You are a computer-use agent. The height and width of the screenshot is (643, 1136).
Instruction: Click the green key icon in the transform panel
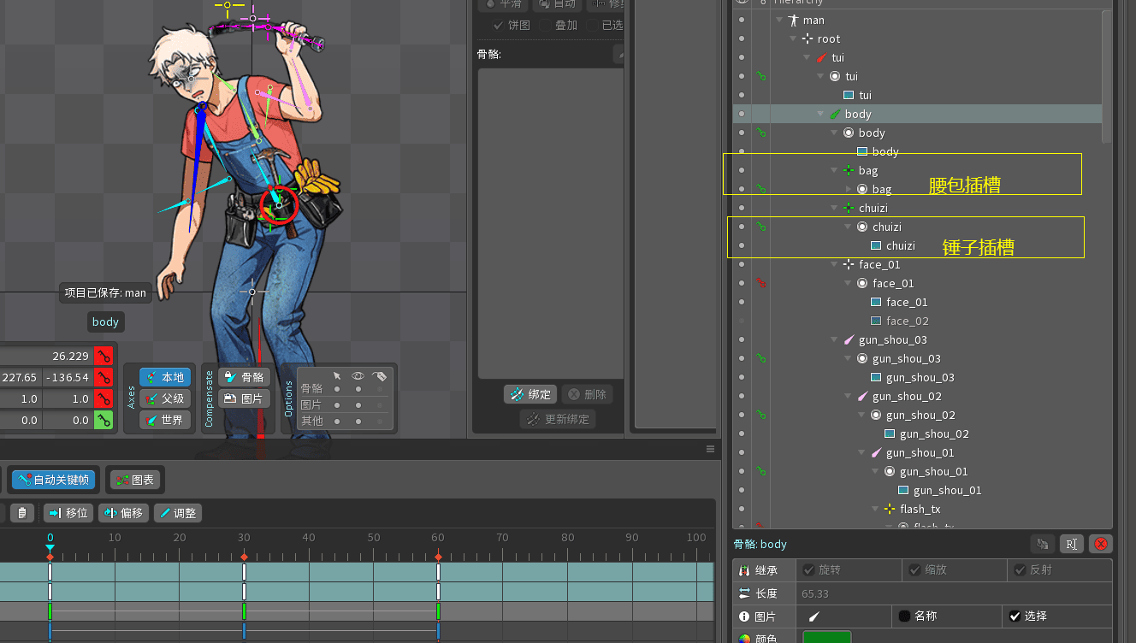pos(104,420)
